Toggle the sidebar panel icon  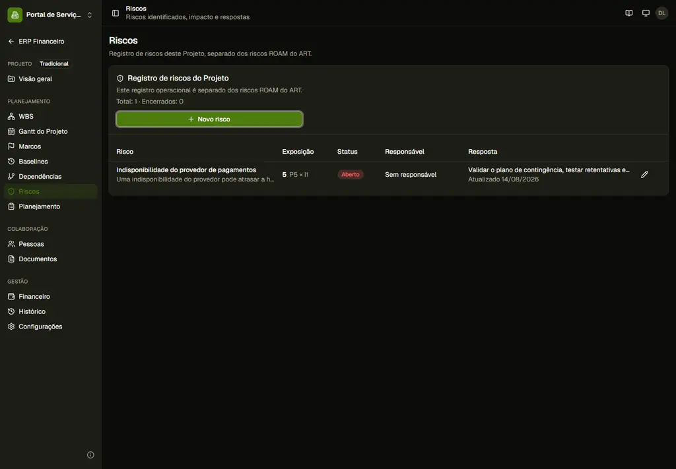[115, 13]
